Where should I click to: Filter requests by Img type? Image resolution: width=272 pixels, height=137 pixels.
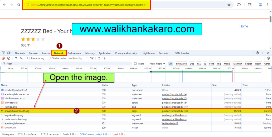(x=219, y=64)
